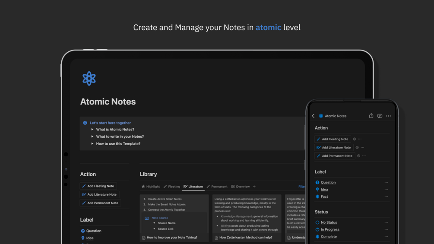Add a new Library view with plus icon
This screenshot has height=244, width=434.
pos(254,187)
